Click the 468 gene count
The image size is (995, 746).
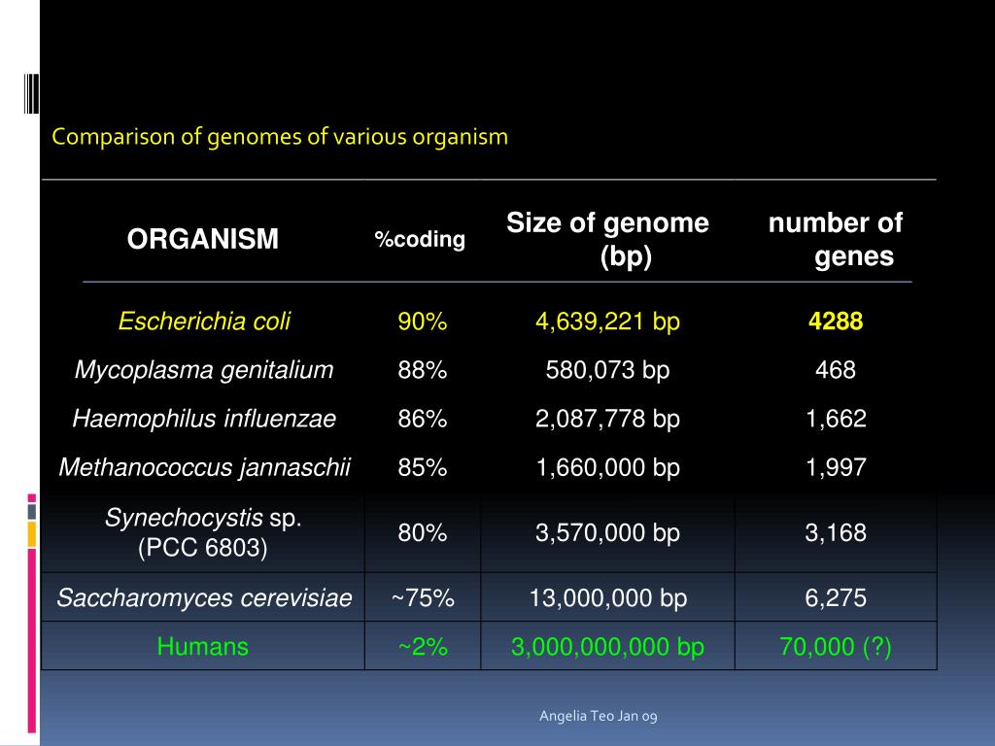(x=836, y=370)
